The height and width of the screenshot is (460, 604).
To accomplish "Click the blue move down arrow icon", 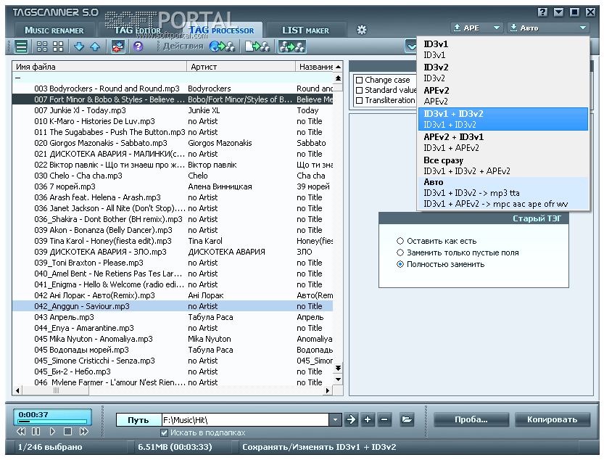I will click(x=79, y=46).
